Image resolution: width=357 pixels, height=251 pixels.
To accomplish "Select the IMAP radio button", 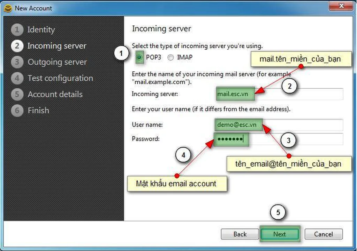I will (170, 58).
